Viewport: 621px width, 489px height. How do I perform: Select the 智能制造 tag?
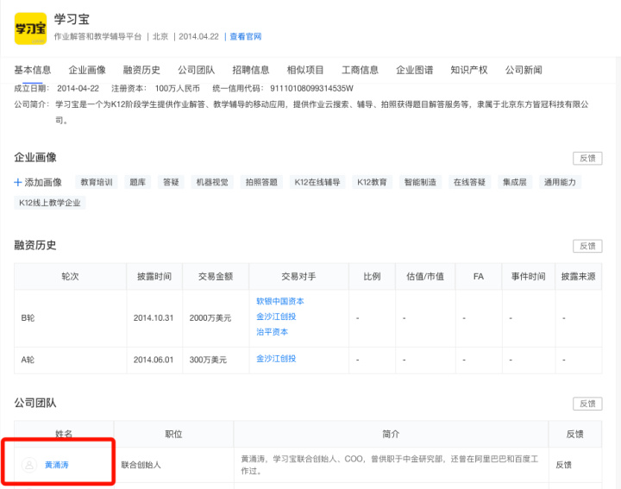420,182
